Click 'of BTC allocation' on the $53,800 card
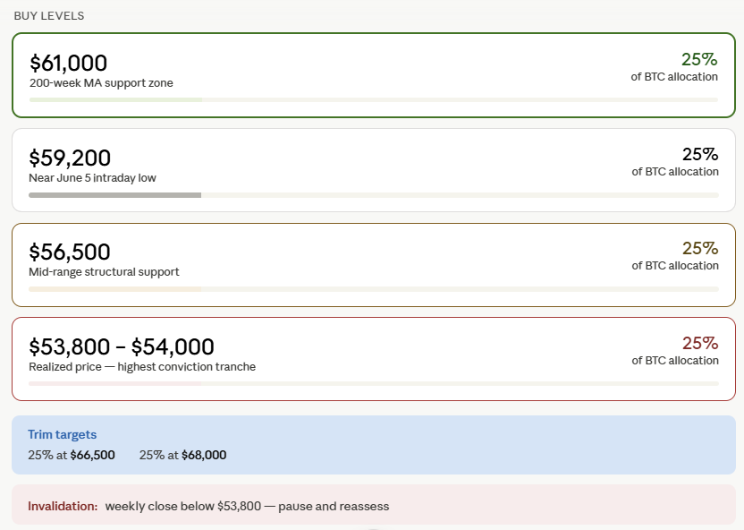 pyautogui.click(x=675, y=361)
